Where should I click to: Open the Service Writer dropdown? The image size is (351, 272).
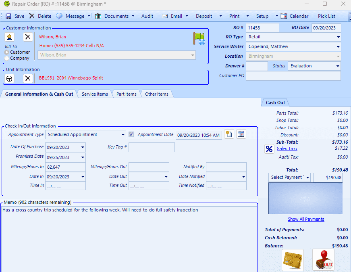coord(338,47)
